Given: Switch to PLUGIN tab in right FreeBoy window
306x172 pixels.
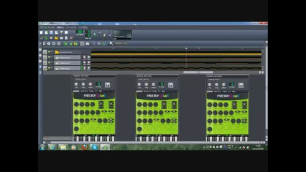Looking at the screenshot, I should 210,91.
